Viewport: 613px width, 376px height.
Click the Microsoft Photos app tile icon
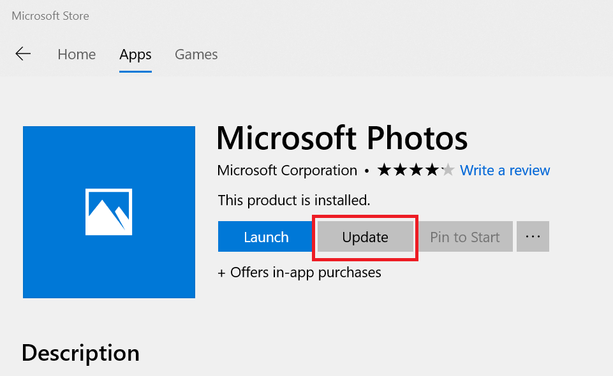[x=108, y=212]
